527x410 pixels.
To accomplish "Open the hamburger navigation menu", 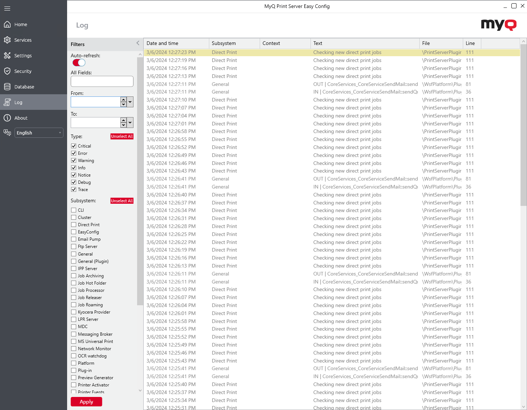I will 7,8.
